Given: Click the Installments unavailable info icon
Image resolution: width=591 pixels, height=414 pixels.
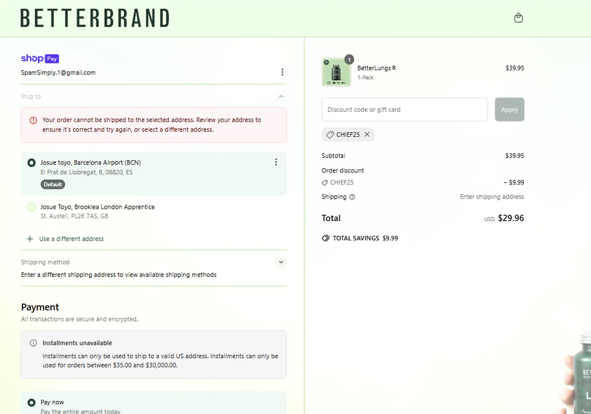Looking at the screenshot, I should tap(33, 343).
